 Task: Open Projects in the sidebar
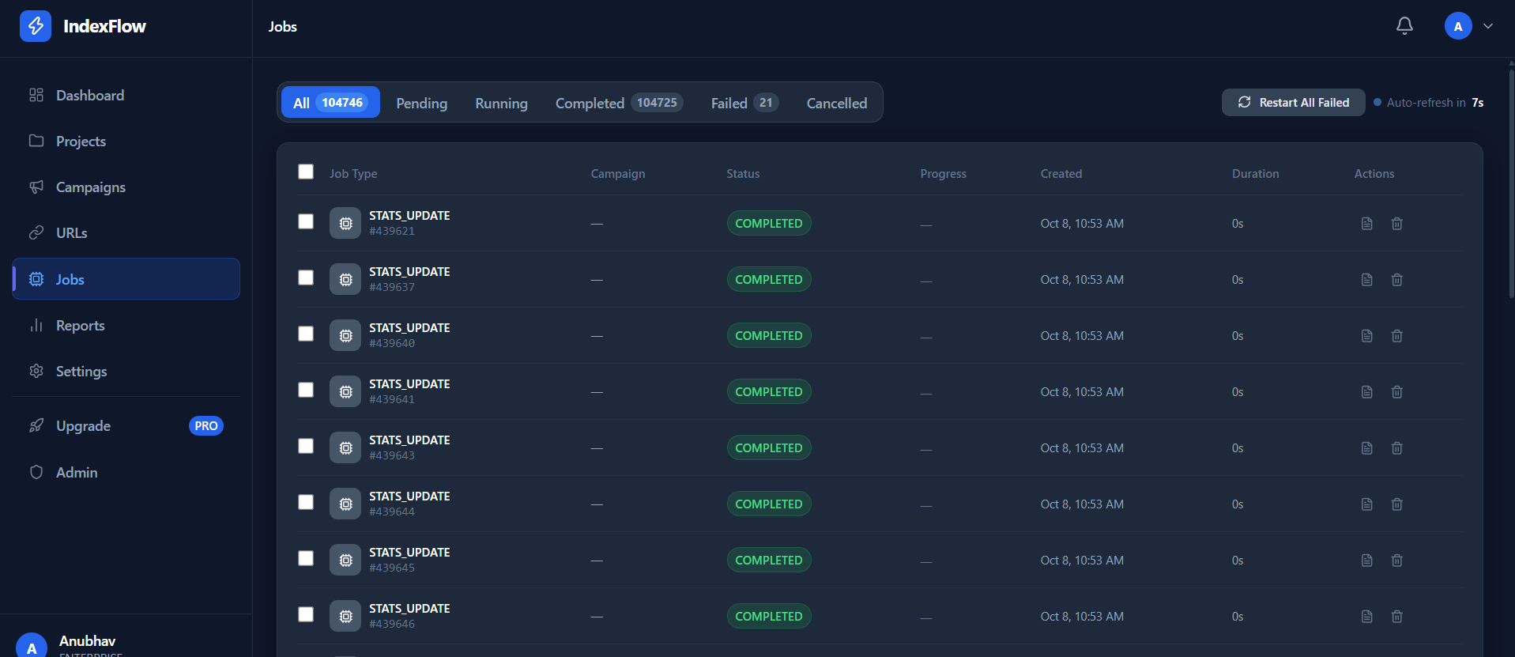(126, 142)
